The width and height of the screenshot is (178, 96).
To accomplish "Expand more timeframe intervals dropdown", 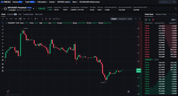I will [x=31, y=19].
